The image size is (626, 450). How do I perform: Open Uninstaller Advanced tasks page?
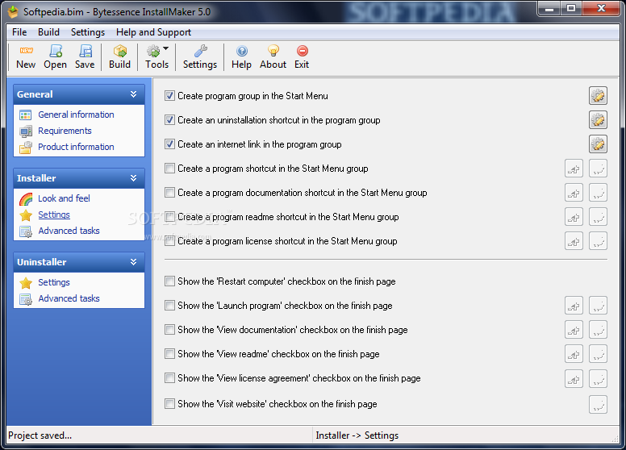(69, 298)
